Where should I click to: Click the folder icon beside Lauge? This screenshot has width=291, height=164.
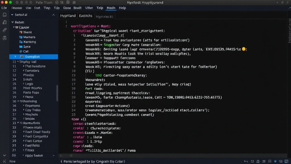pos(17,27)
